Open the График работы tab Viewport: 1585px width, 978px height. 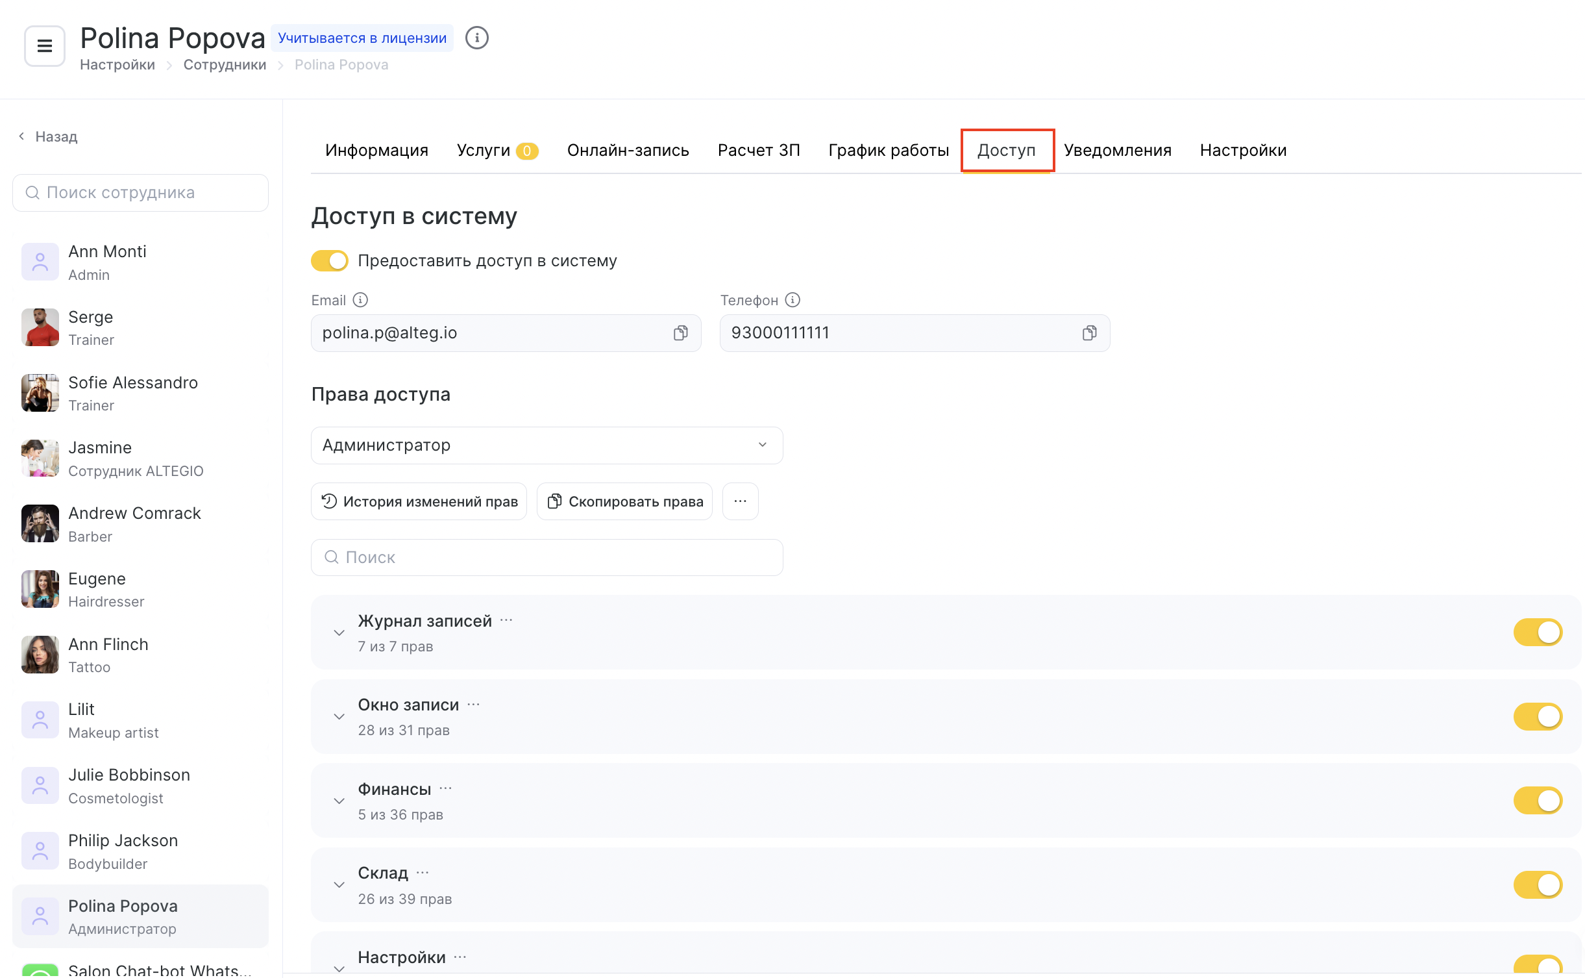[x=888, y=151]
